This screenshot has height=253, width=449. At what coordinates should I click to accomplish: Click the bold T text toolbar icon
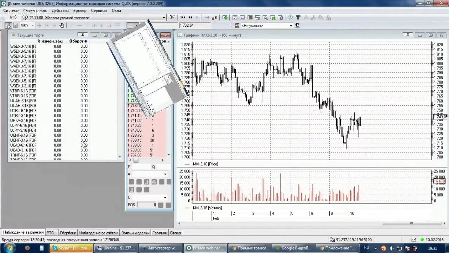298,17
